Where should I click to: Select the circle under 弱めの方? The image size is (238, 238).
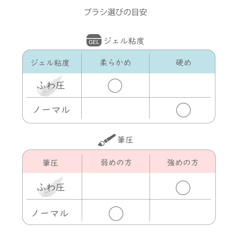coord(116,213)
